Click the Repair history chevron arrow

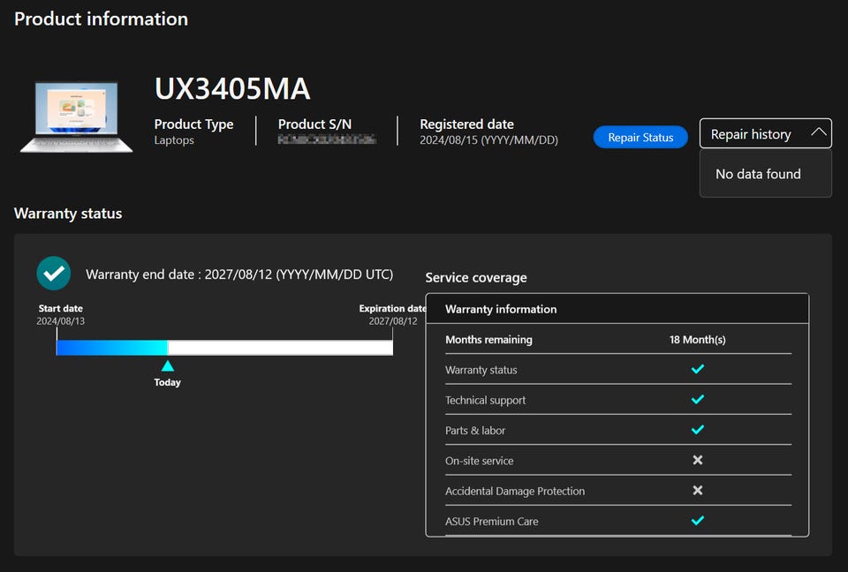pos(819,132)
